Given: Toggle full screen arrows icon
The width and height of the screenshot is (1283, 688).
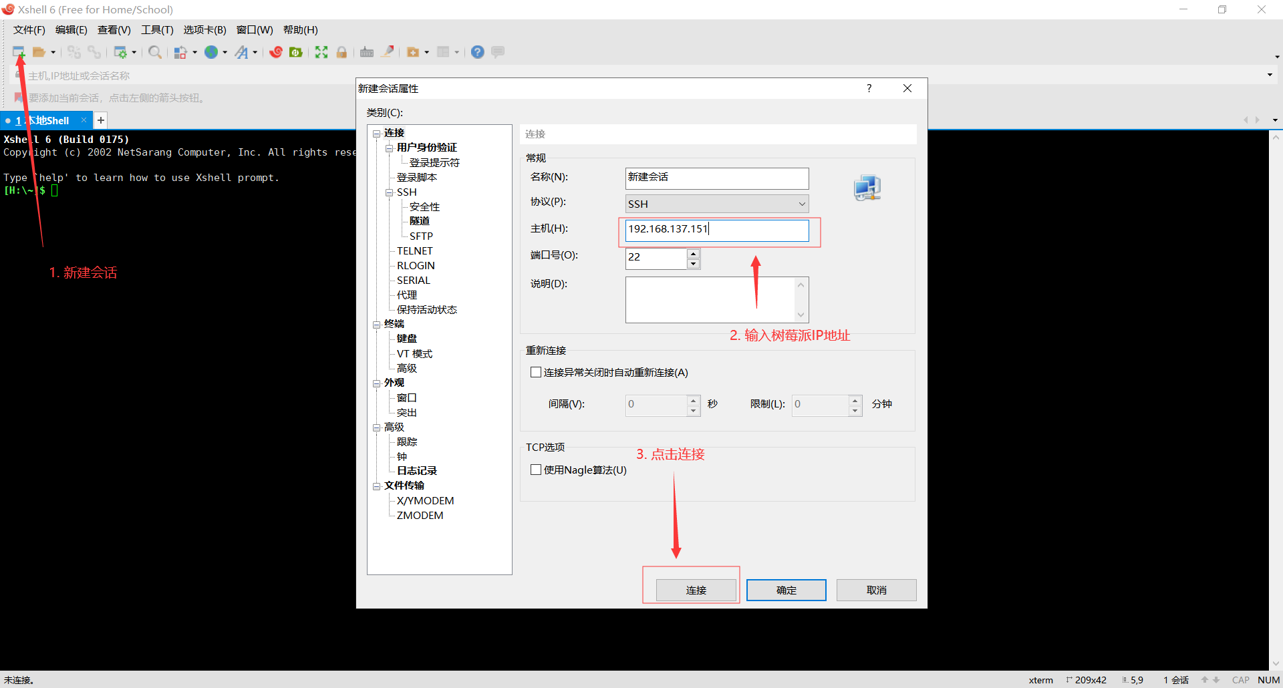Looking at the screenshot, I should pos(321,52).
